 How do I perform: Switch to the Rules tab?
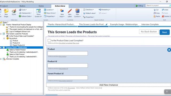point(22,6)
